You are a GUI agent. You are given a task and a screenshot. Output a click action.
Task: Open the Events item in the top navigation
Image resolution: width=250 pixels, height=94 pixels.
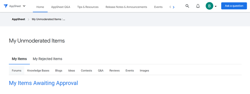coord(158,7)
